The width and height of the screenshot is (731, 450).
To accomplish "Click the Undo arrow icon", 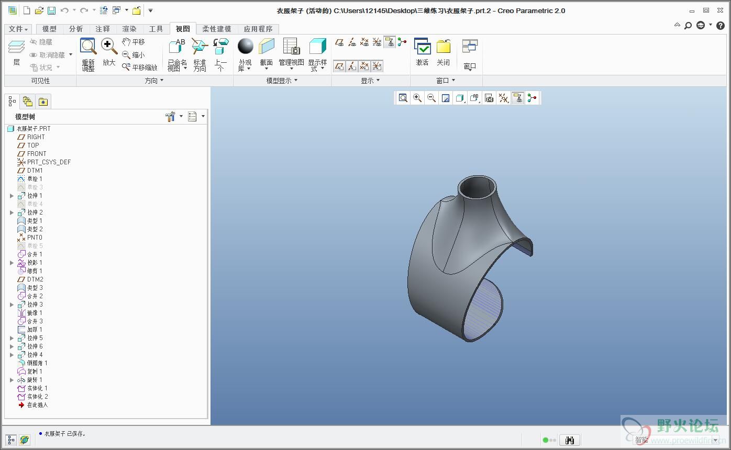I will pyautogui.click(x=64, y=10).
